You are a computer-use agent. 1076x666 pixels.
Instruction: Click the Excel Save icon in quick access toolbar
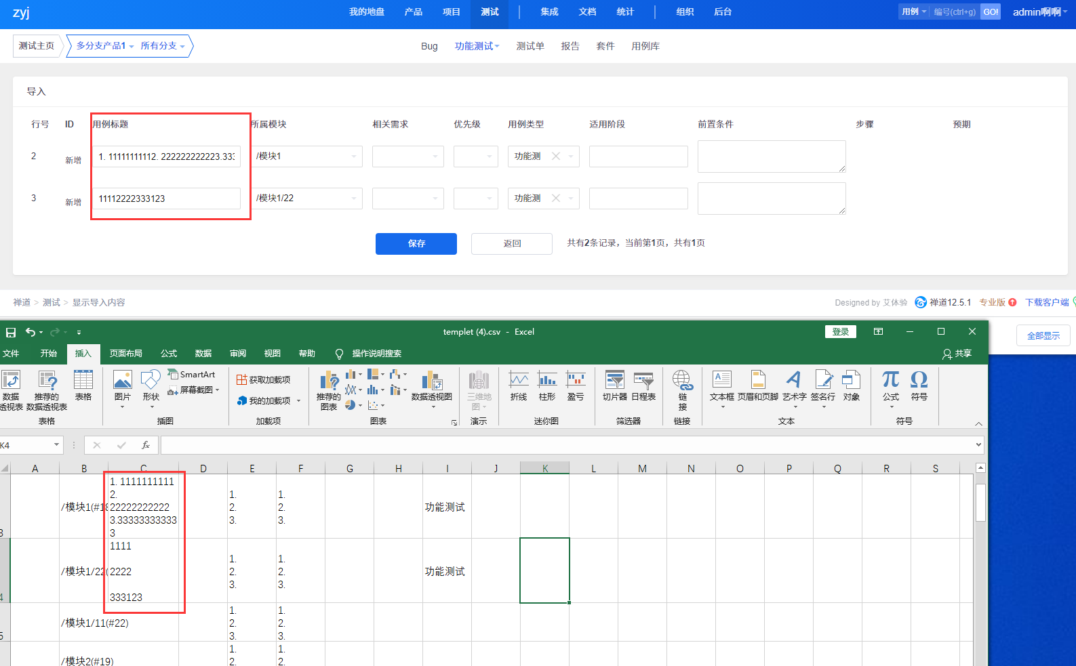pyautogui.click(x=11, y=332)
